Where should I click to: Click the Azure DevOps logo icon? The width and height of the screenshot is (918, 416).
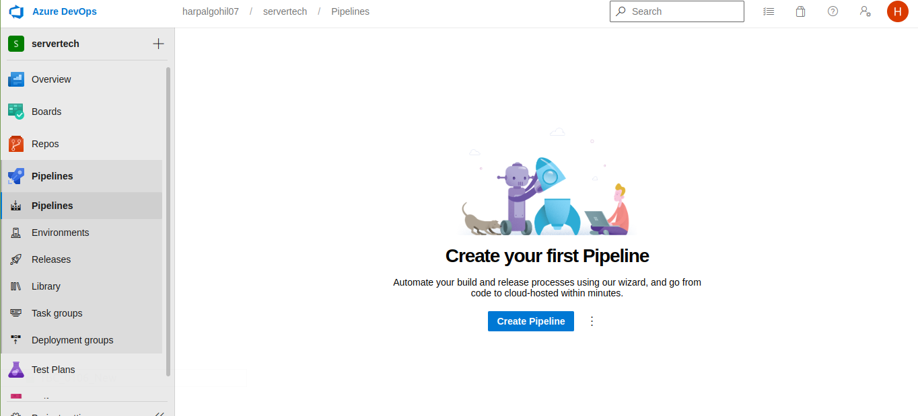coord(16,11)
